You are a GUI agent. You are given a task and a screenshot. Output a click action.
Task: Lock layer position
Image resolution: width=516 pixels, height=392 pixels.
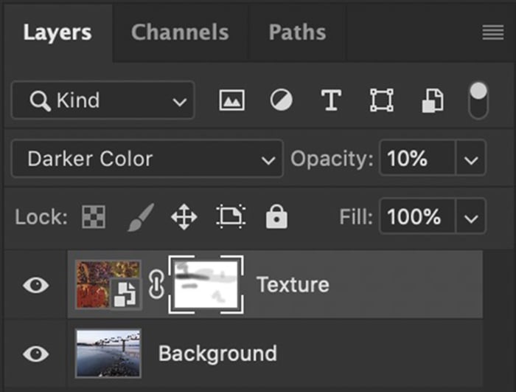pyautogui.click(x=184, y=216)
